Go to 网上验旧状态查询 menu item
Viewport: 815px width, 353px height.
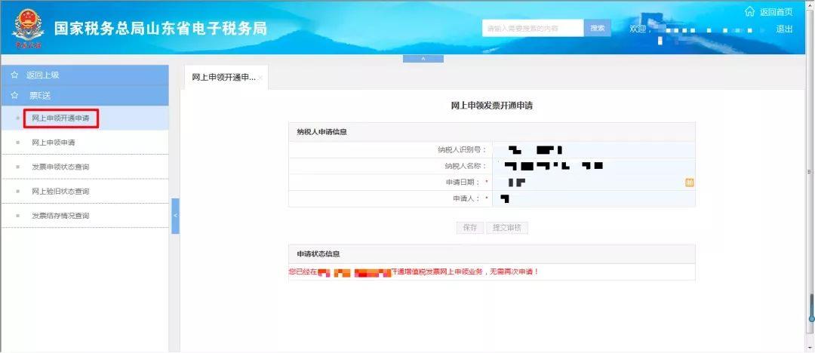[x=60, y=192]
